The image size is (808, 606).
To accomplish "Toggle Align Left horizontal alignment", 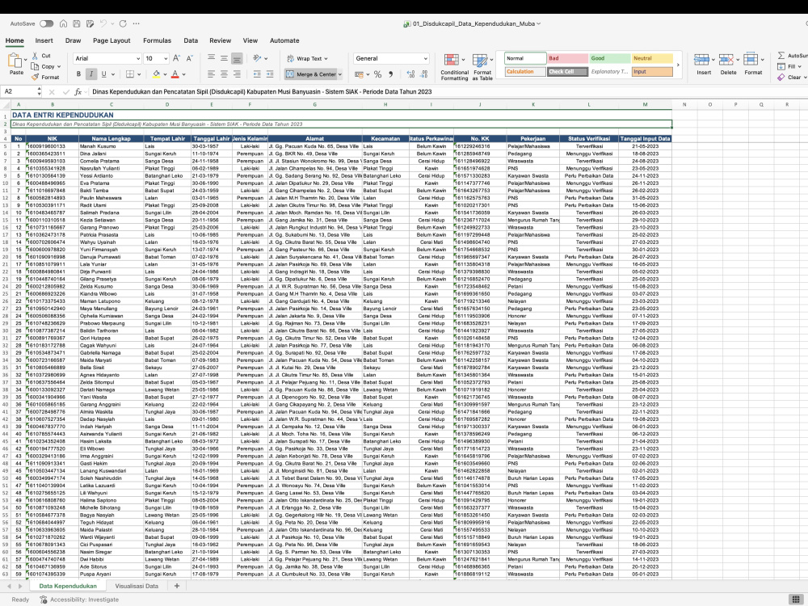I will (x=211, y=74).
